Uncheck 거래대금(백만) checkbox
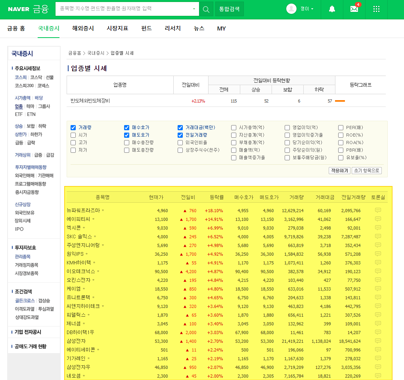 (x=180, y=127)
